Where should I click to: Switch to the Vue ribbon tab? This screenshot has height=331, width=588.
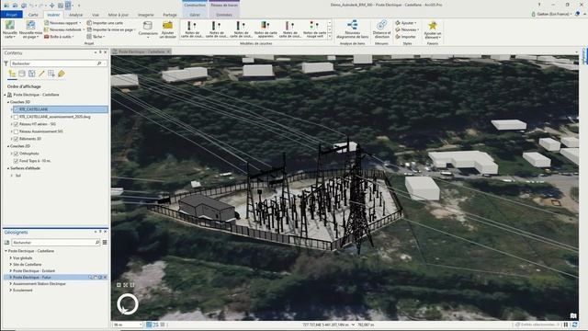coord(96,15)
